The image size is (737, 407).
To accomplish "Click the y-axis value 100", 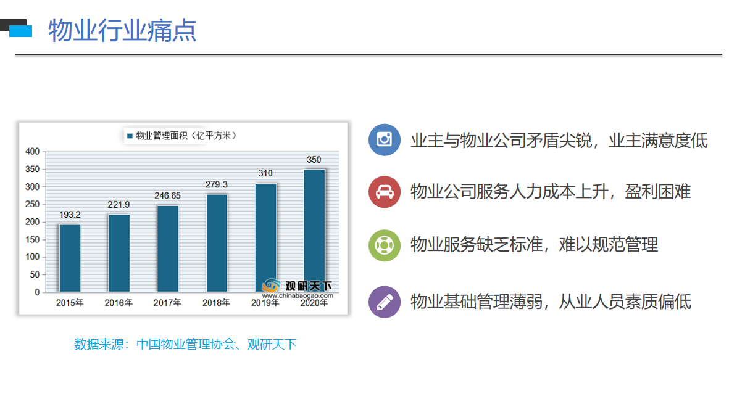I will pos(33,257).
